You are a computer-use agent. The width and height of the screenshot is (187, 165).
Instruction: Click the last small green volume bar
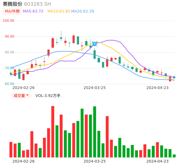click(174, 156)
